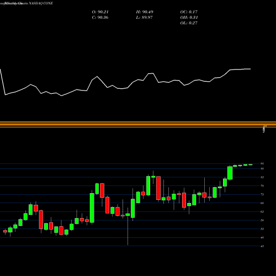Click the large red candle dropping from 82
Screen dimensions: 276x276
158,188
